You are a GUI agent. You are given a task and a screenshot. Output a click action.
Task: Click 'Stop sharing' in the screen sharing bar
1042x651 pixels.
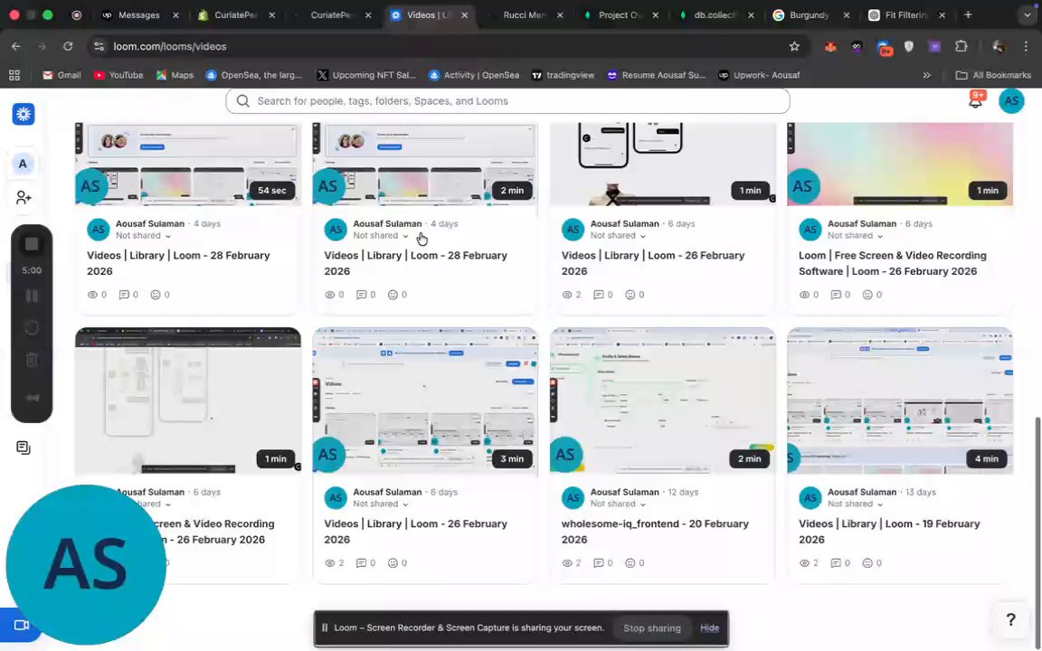click(652, 627)
